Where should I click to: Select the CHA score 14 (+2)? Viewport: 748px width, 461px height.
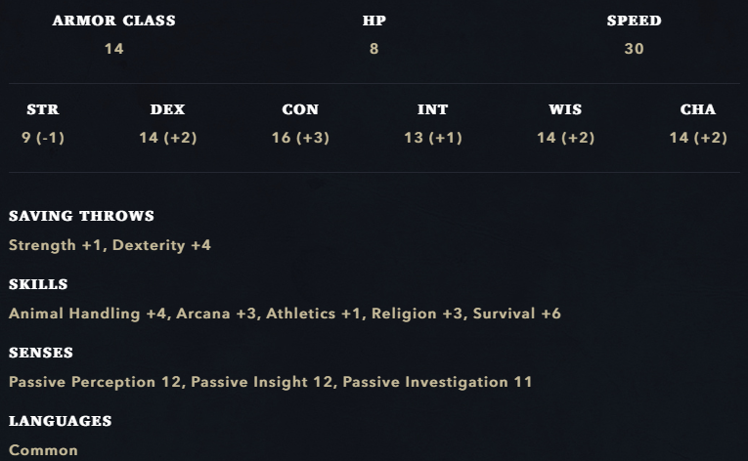click(698, 138)
